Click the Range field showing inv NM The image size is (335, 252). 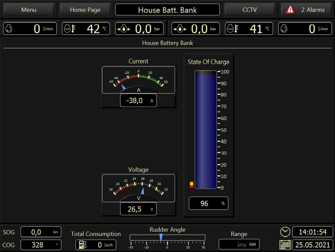coord(239,244)
